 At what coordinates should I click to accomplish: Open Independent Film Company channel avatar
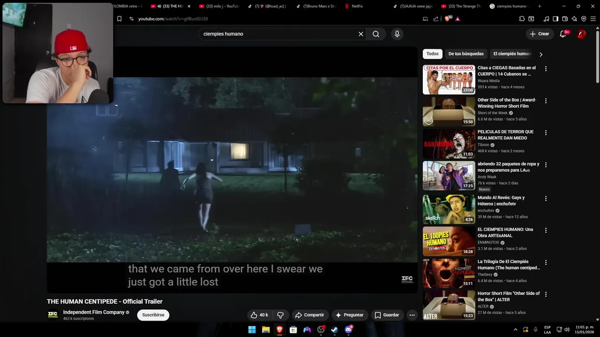pos(53,315)
